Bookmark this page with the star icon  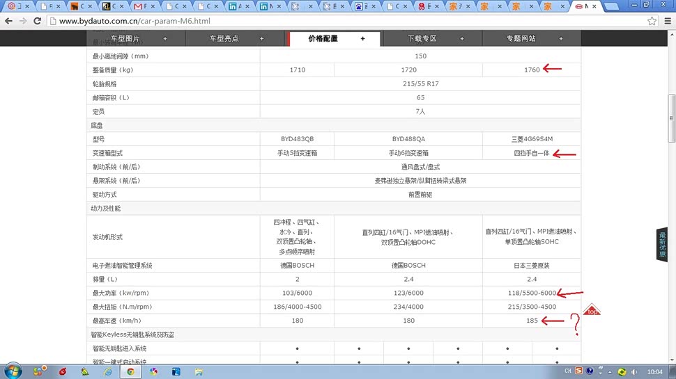pyautogui.click(x=652, y=21)
